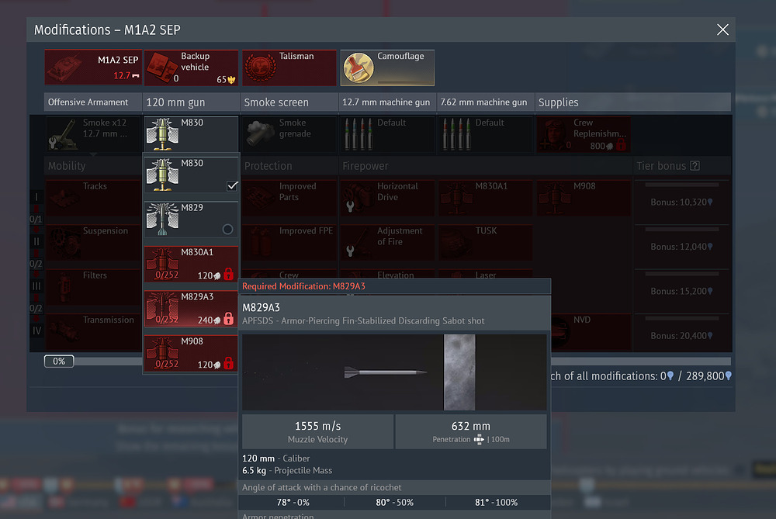Open the Tier bonus help icon
This screenshot has height=519, width=776.
click(x=695, y=166)
